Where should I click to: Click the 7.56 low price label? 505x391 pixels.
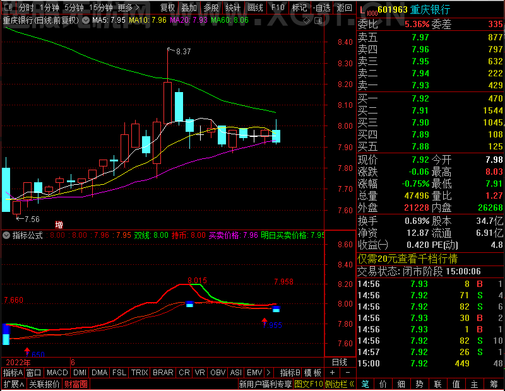pos(32,219)
